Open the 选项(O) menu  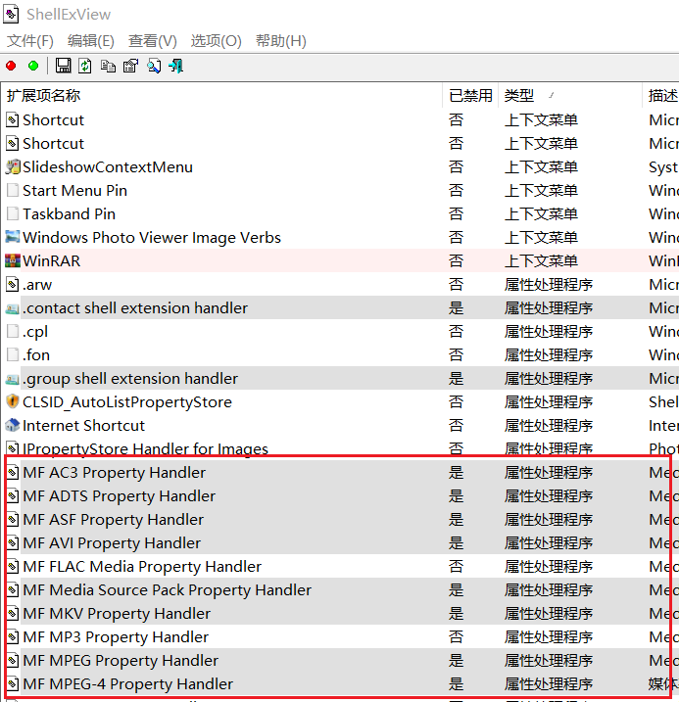216,40
